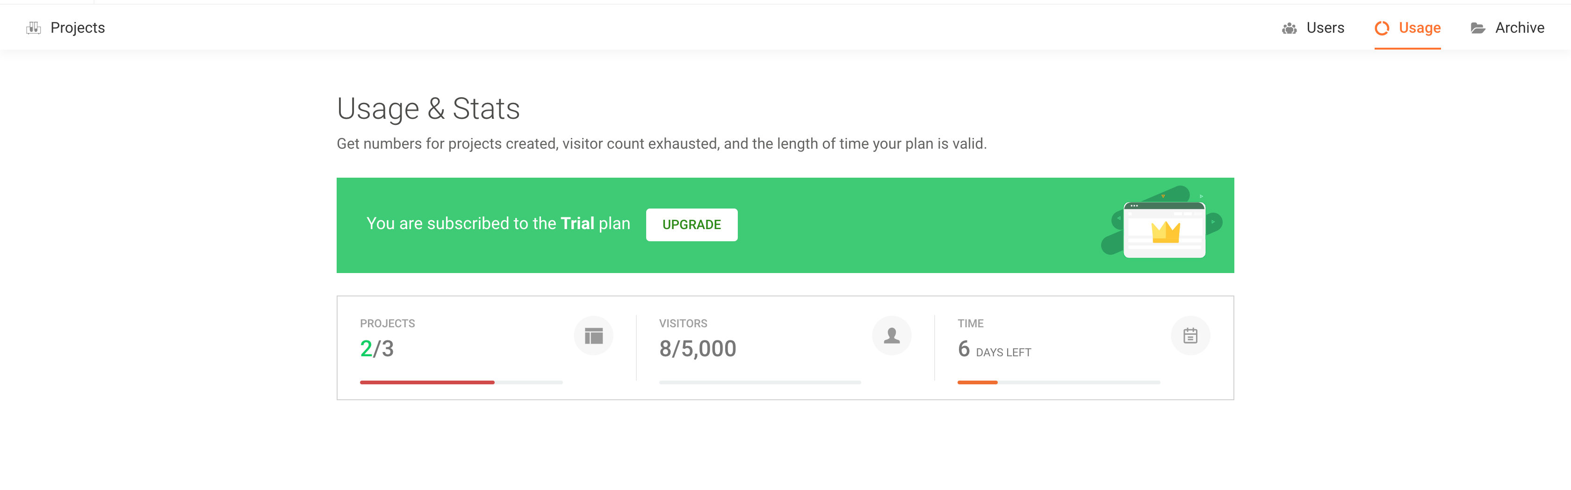
Task: Open the Archive tab
Action: [1519, 28]
